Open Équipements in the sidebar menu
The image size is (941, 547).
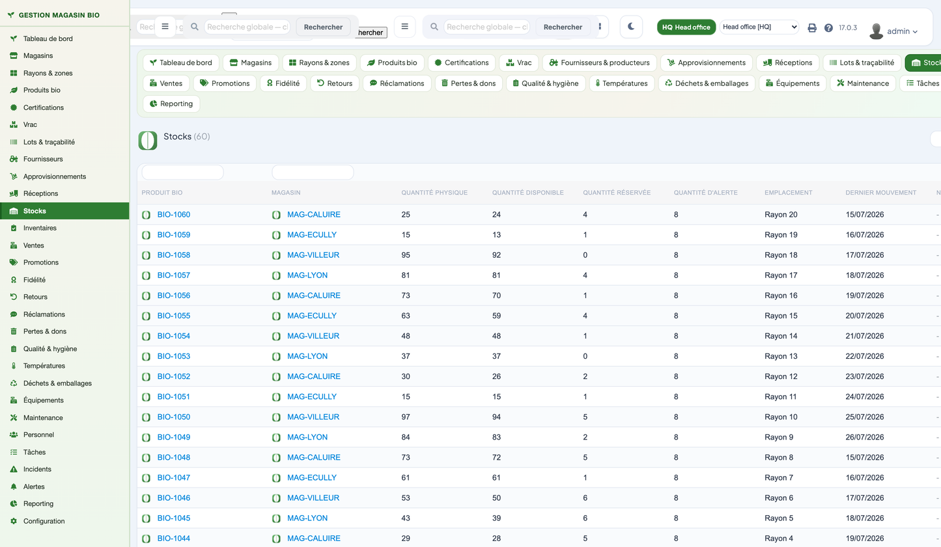click(x=64, y=400)
